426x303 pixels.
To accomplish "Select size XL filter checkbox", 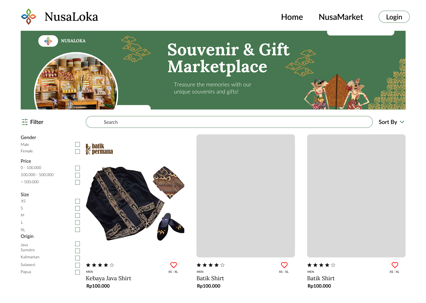I will (x=78, y=230).
